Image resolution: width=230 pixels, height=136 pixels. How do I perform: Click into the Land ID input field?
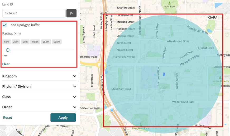(x=34, y=13)
